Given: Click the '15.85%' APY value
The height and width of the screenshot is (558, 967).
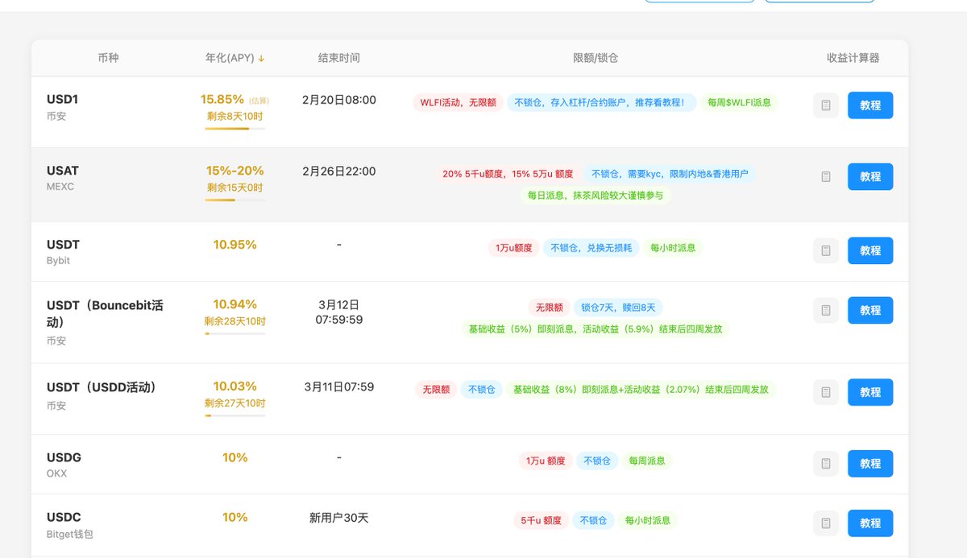Looking at the screenshot, I should [x=222, y=99].
